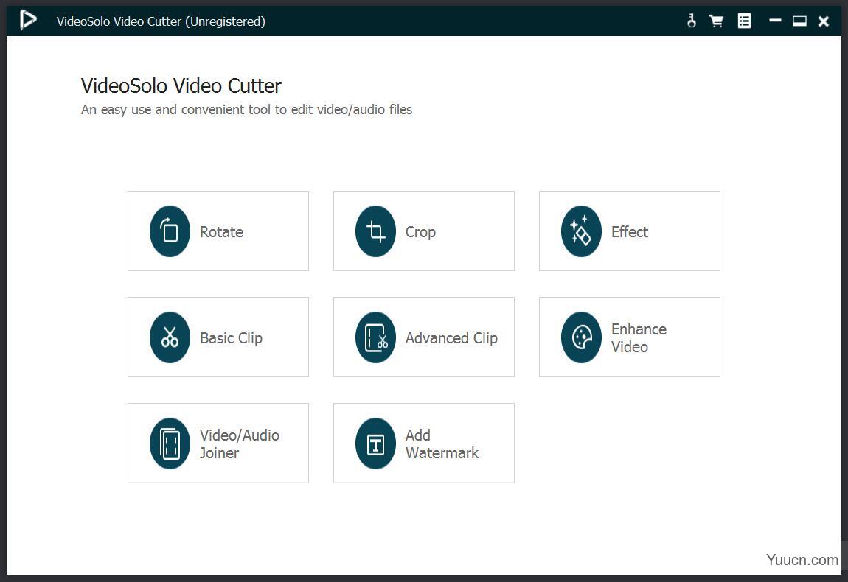Screen dimensions: 848x582
Task: Open the register key icon in title bar
Action: (691, 21)
